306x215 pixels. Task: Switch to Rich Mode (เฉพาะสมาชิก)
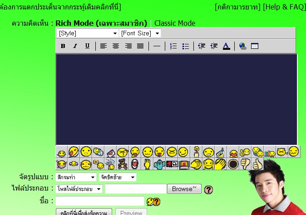[x=101, y=23]
